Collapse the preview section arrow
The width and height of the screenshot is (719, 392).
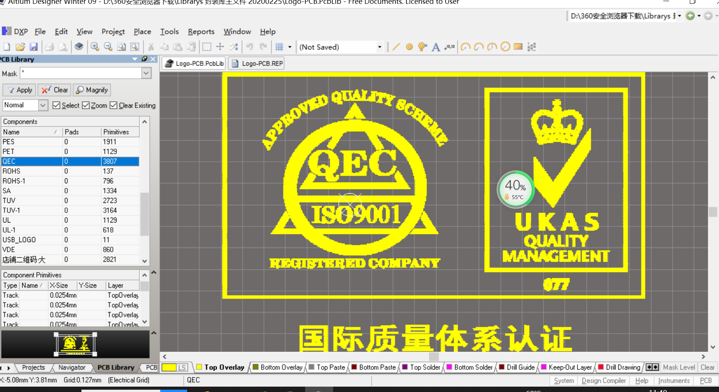click(154, 333)
